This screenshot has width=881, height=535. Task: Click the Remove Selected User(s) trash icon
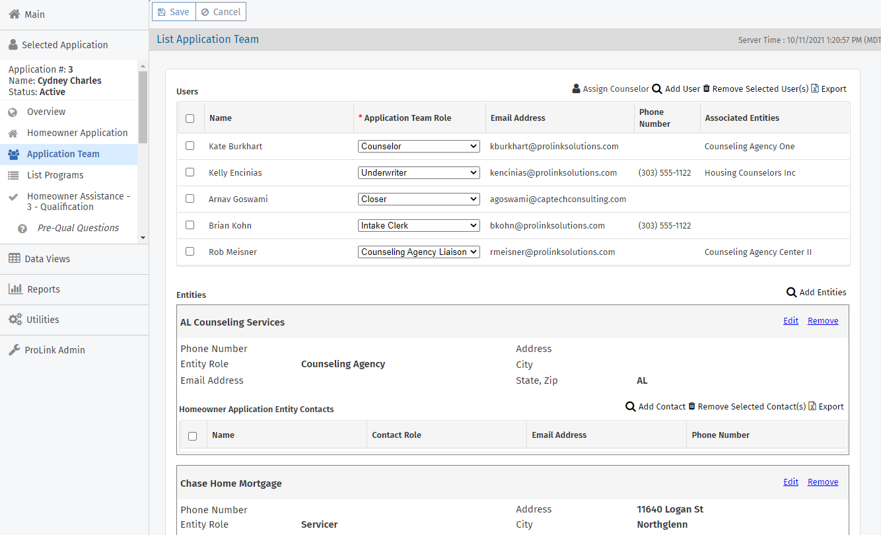706,89
